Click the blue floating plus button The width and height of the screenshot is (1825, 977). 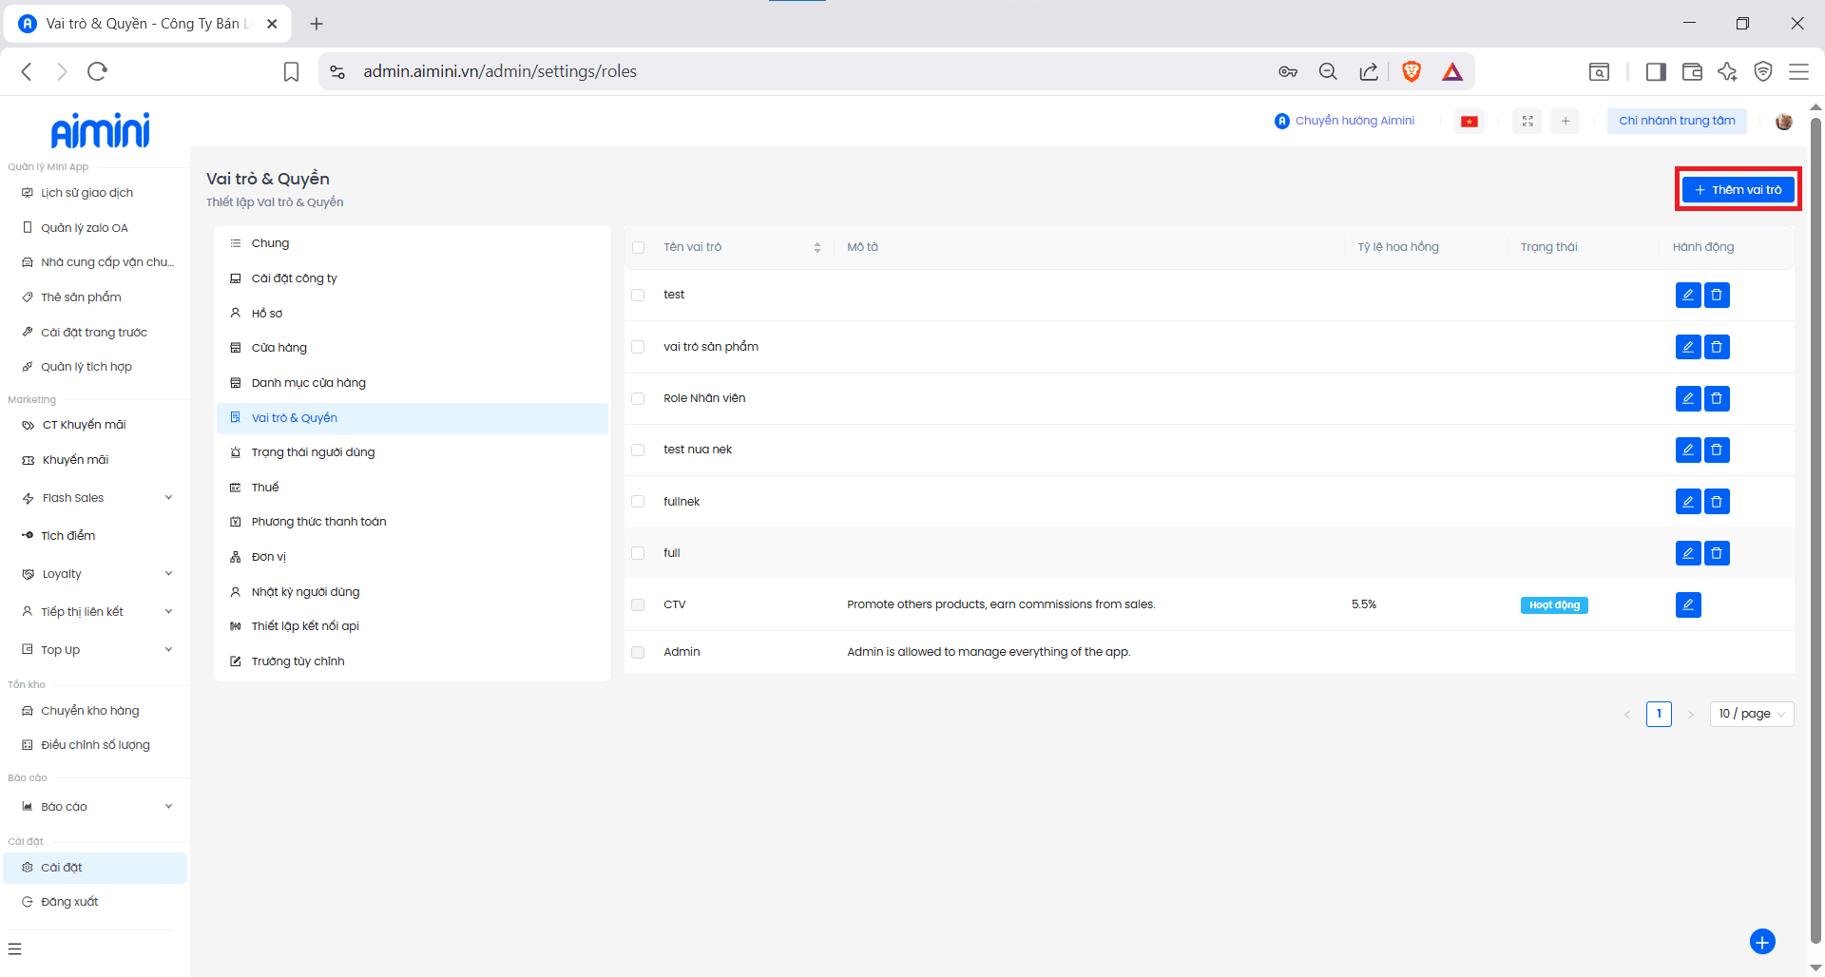[x=1762, y=942]
